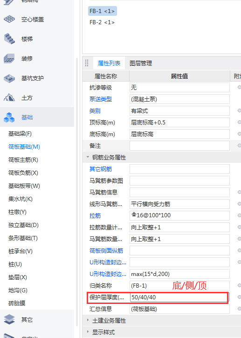Toggle attach circle for 备注 row
Image resolution: width=241 pixels, height=338 pixels.
(x=239, y=145)
